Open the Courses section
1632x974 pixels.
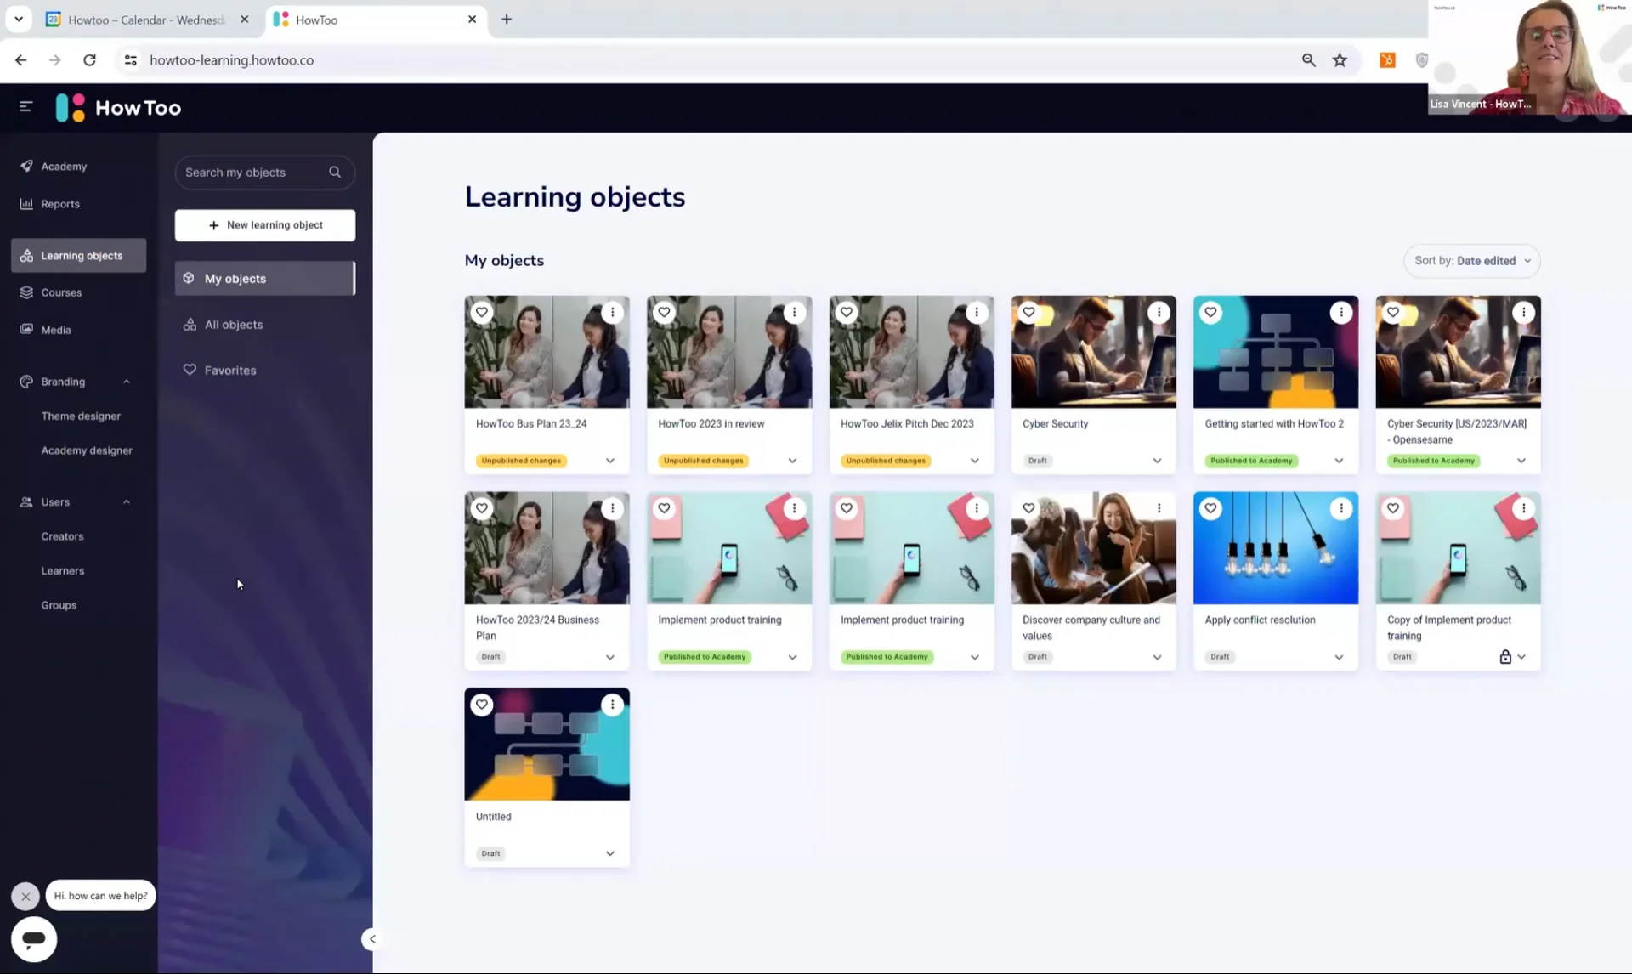[x=60, y=292]
